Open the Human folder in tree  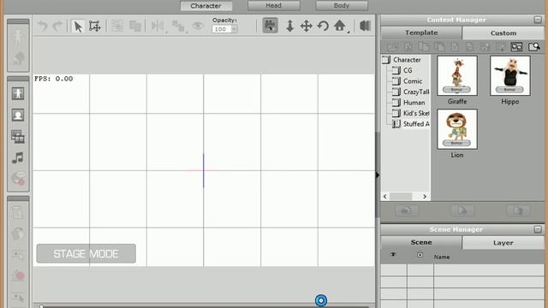tap(414, 103)
